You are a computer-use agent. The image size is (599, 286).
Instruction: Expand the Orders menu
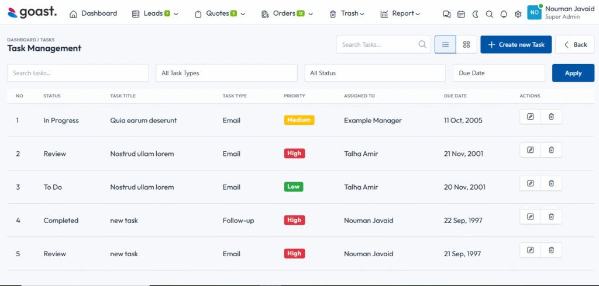point(287,14)
